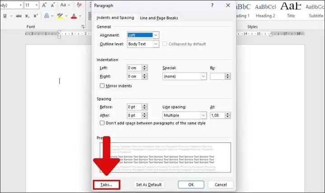Click the Shrink Font icon
The image size is (325, 193).
[x=53, y=5]
